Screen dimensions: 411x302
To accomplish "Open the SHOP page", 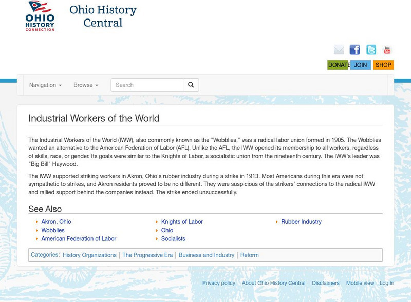I will (384, 65).
